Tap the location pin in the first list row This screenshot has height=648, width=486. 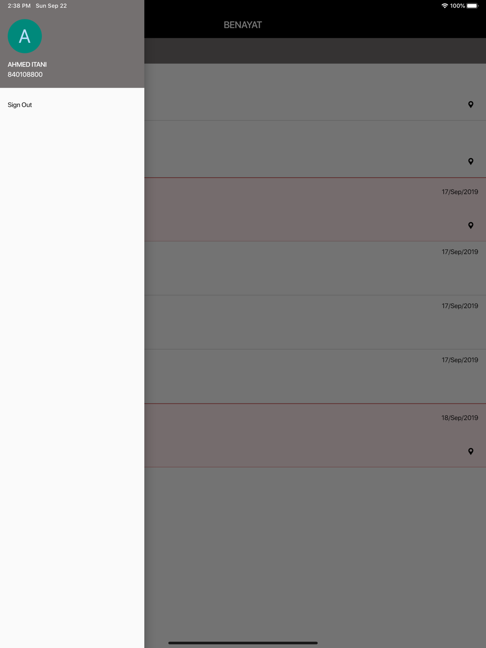(x=470, y=104)
